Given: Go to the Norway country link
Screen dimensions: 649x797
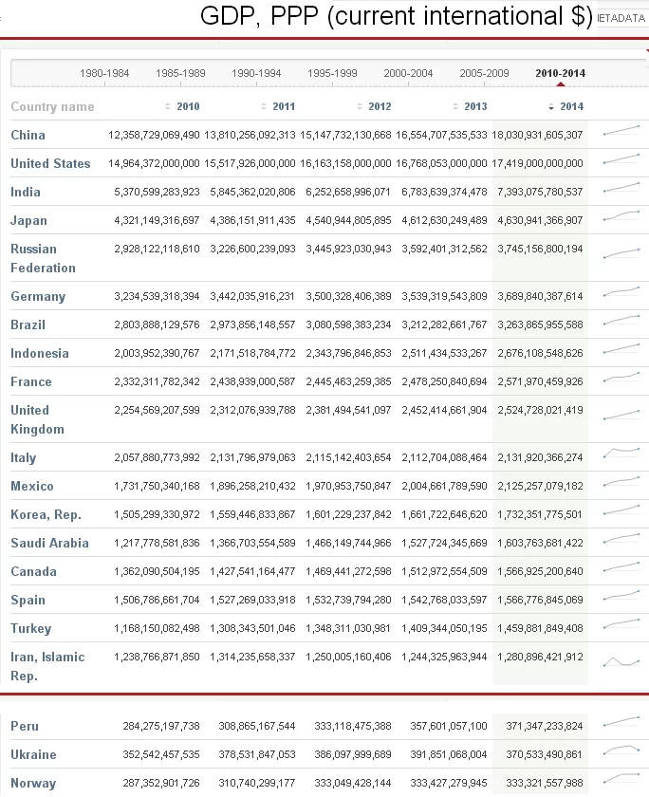Looking at the screenshot, I should 33,783.
